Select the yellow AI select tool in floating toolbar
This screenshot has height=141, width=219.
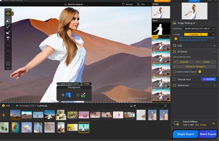[x=8, y=13]
